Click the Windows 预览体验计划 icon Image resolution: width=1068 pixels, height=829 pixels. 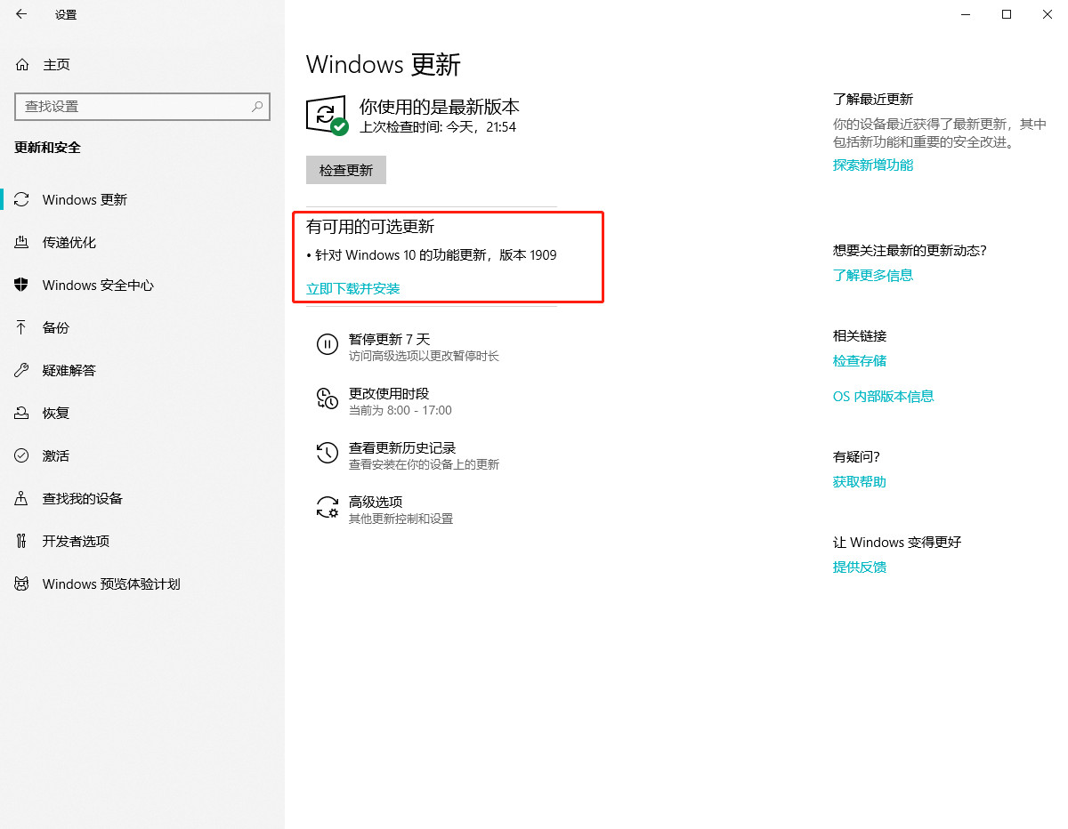coord(20,584)
